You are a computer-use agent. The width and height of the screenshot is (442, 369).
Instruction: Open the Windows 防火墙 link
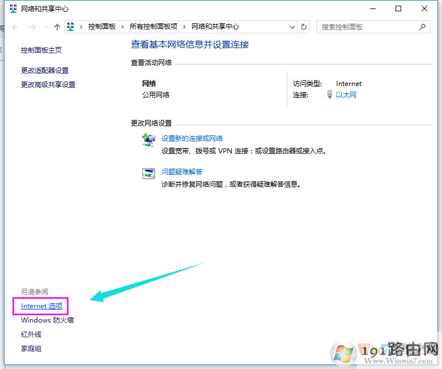pyautogui.click(x=47, y=320)
